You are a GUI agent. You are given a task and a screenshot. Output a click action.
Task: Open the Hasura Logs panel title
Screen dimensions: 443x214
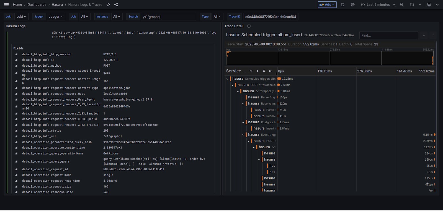[16, 26]
